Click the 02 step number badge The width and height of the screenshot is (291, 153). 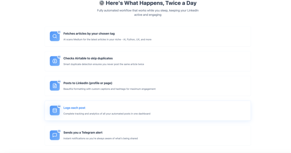point(59,57)
